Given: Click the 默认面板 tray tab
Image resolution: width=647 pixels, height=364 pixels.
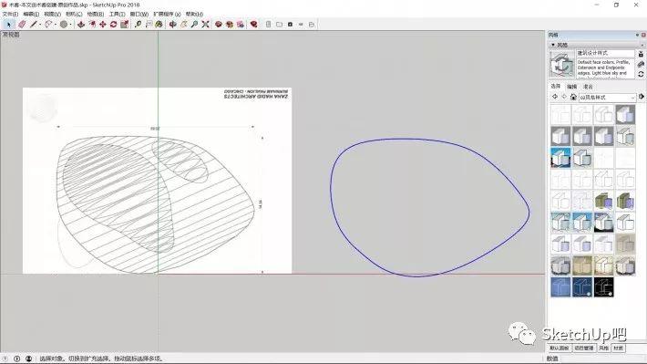Looking at the screenshot, I should coord(560,348).
